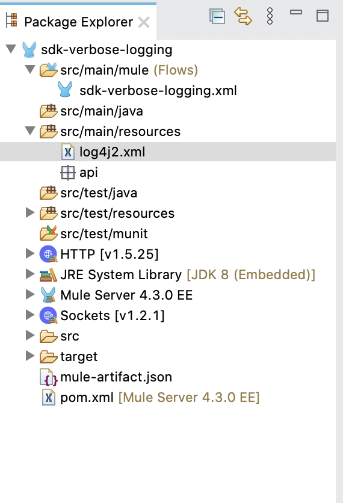Select HTTP [v1.5.25] text
The width and height of the screenshot is (343, 503).
[x=110, y=255]
